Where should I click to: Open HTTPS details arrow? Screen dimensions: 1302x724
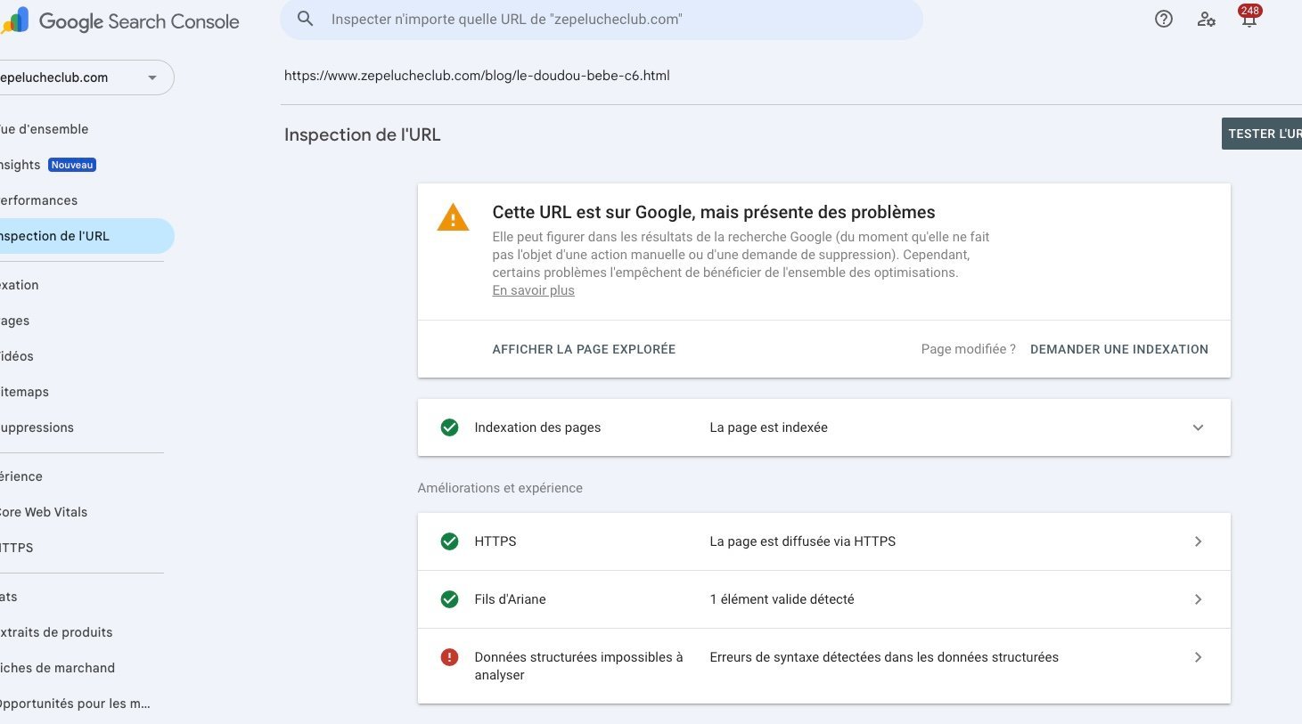pos(1198,541)
